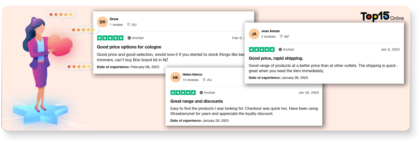Click the location pin beside NZ
419x141 pixels.
point(281,36)
